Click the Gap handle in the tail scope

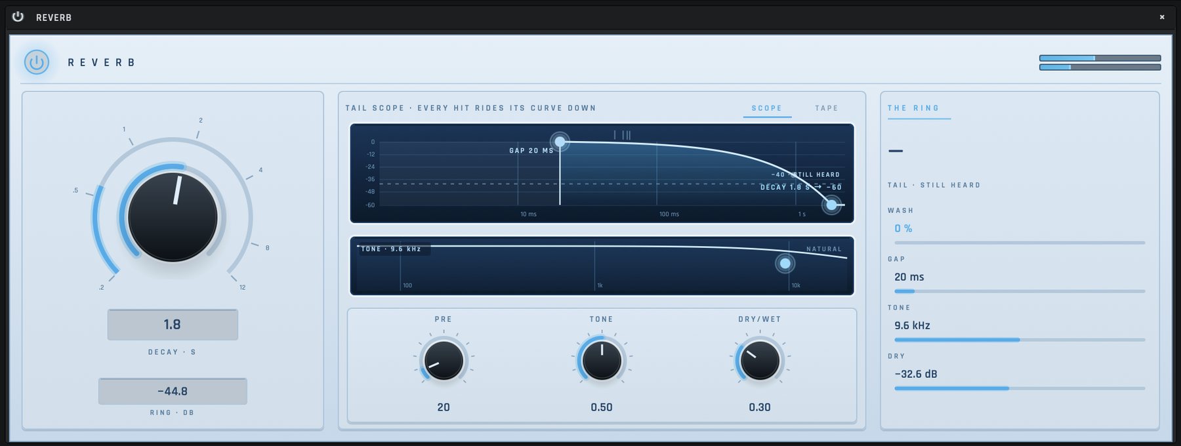(x=560, y=141)
